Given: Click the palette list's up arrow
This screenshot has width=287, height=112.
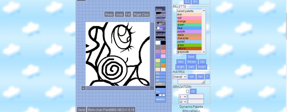Looking at the screenshot, I should (x=204, y=11).
